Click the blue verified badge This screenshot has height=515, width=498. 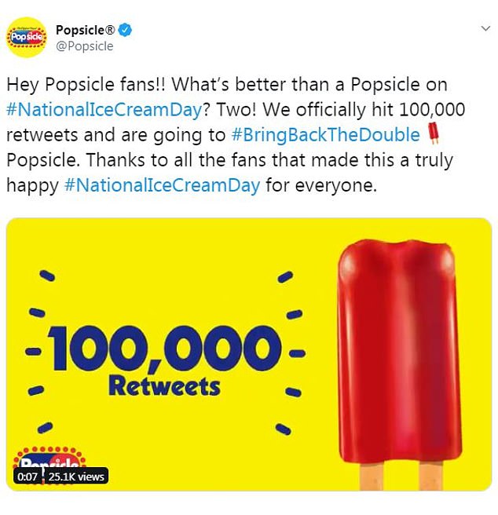coord(125,30)
